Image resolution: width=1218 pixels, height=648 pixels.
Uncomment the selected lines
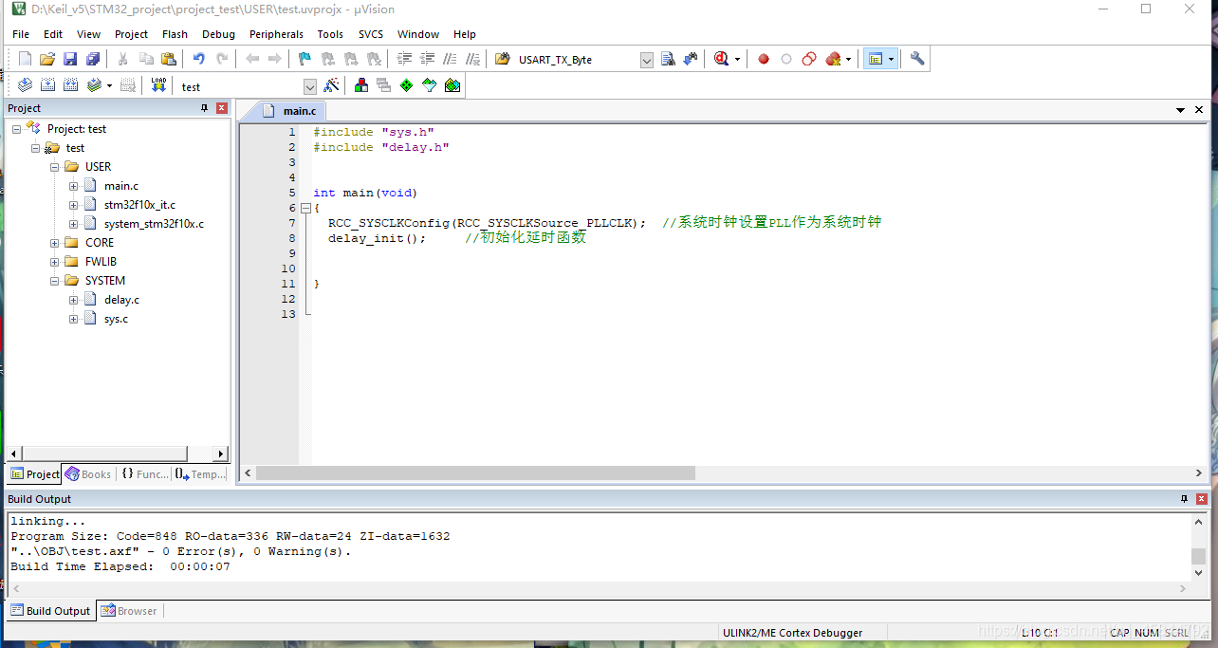(473, 59)
